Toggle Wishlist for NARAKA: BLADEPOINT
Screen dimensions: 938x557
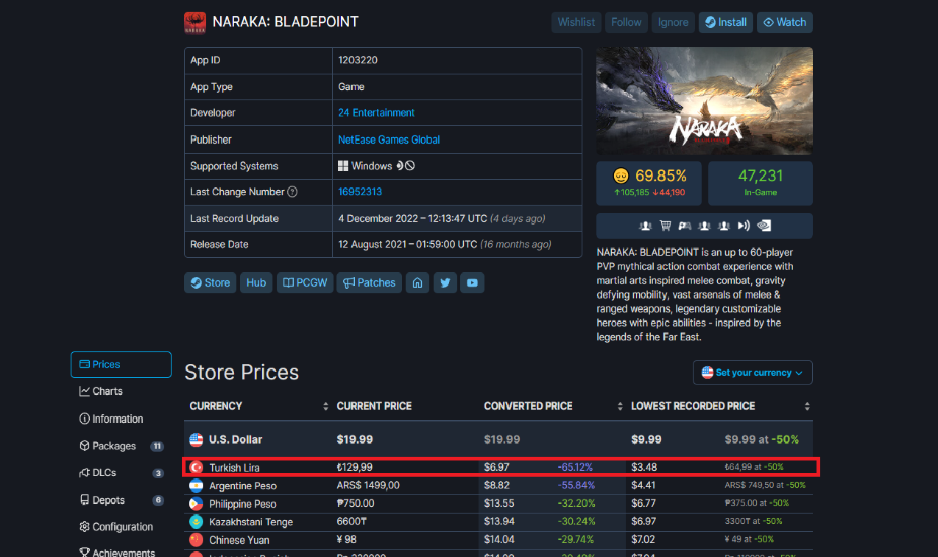click(576, 22)
